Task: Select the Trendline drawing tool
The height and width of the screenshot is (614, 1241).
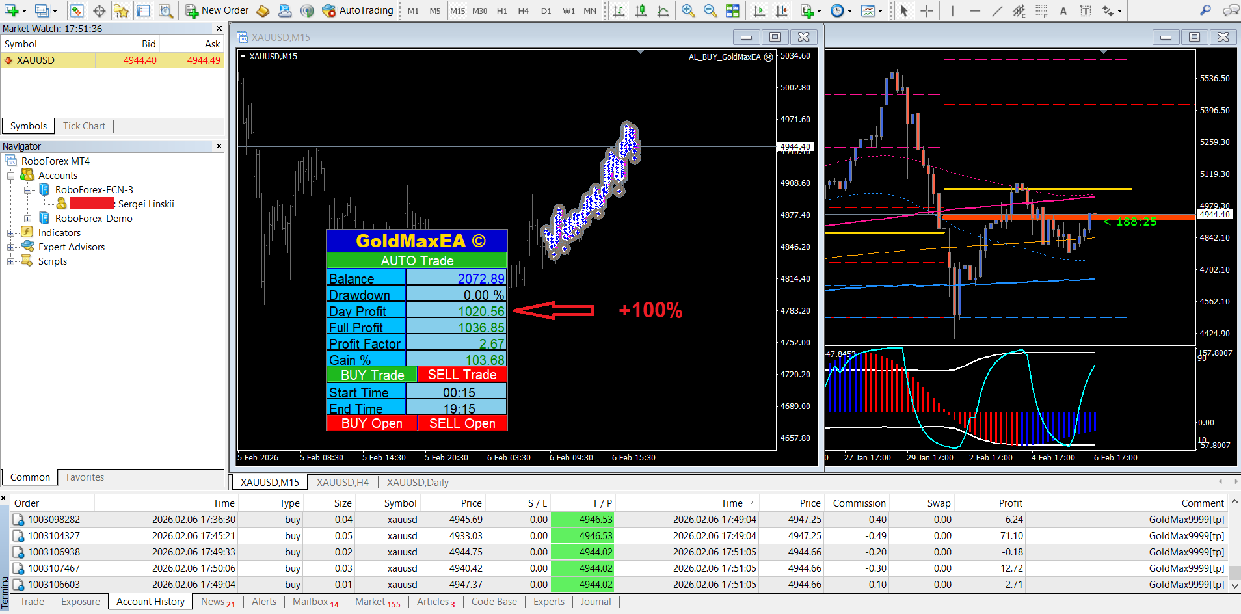Action: (996, 10)
